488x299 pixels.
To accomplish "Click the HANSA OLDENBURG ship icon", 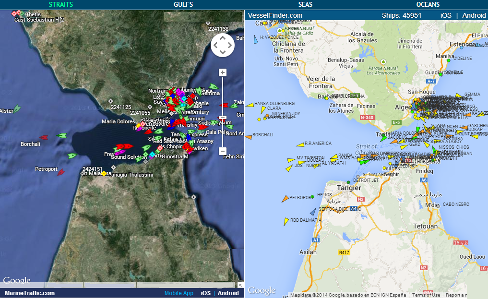I will 250,105.
